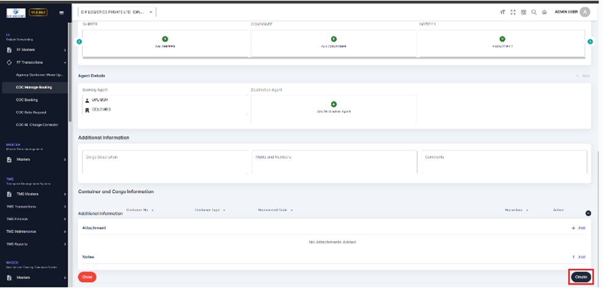Click the Add Notify 1 plus icon
Viewport: 603px width, 288px height.
502,39
